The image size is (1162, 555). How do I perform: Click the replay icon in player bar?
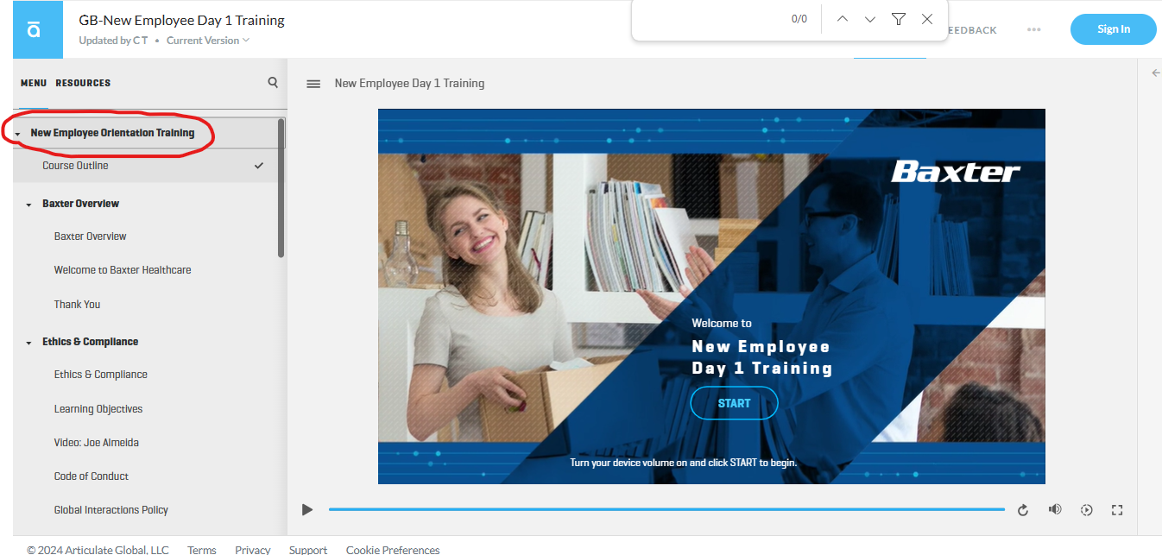click(1023, 510)
